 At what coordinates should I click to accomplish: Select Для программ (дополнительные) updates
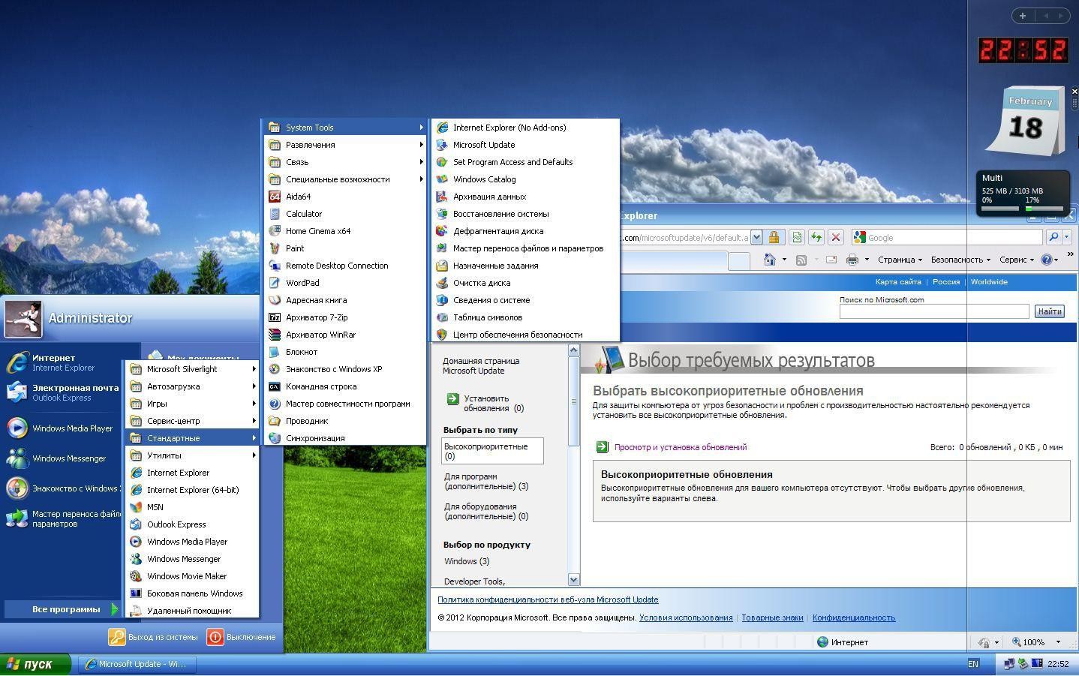[x=486, y=482]
